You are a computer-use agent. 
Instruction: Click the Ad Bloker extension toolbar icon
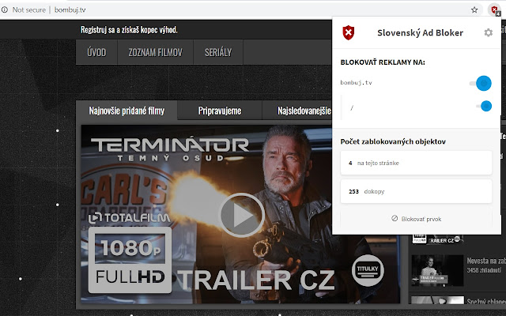[494, 9]
